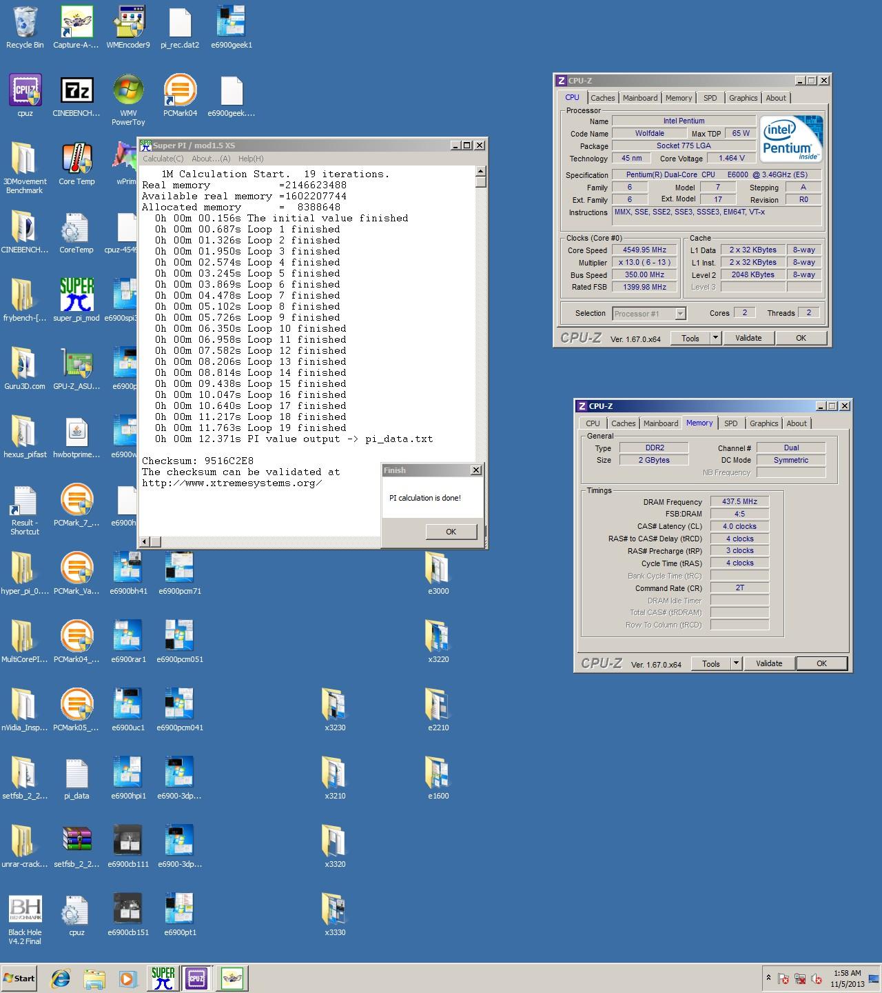
Task: Open the Black Hole V4.2 Final icon
Action: tap(25, 919)
